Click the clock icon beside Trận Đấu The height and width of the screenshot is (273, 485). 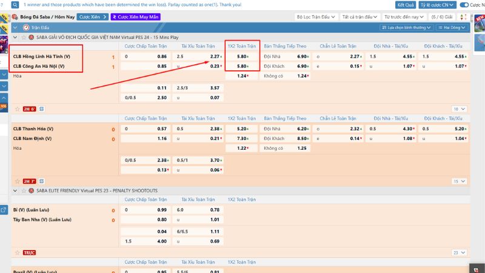click(x=25, y=28)
